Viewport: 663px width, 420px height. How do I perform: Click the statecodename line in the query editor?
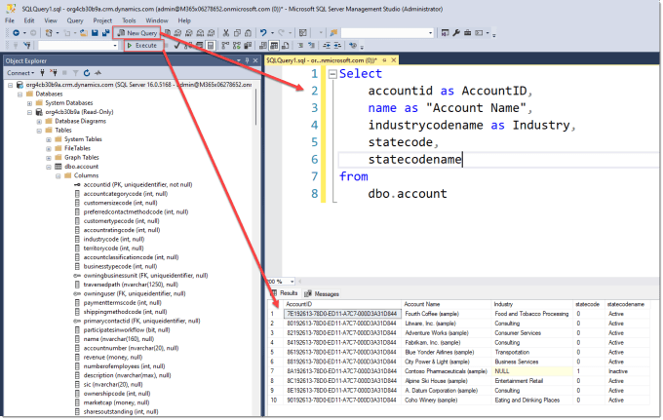coord(414,159)
